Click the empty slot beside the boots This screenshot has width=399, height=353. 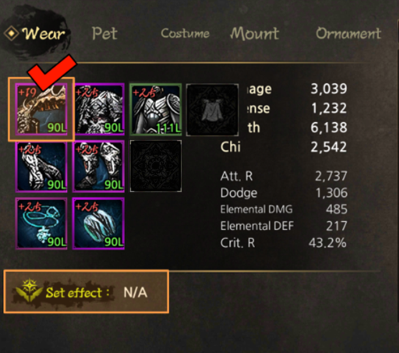[x=156, y=166]
